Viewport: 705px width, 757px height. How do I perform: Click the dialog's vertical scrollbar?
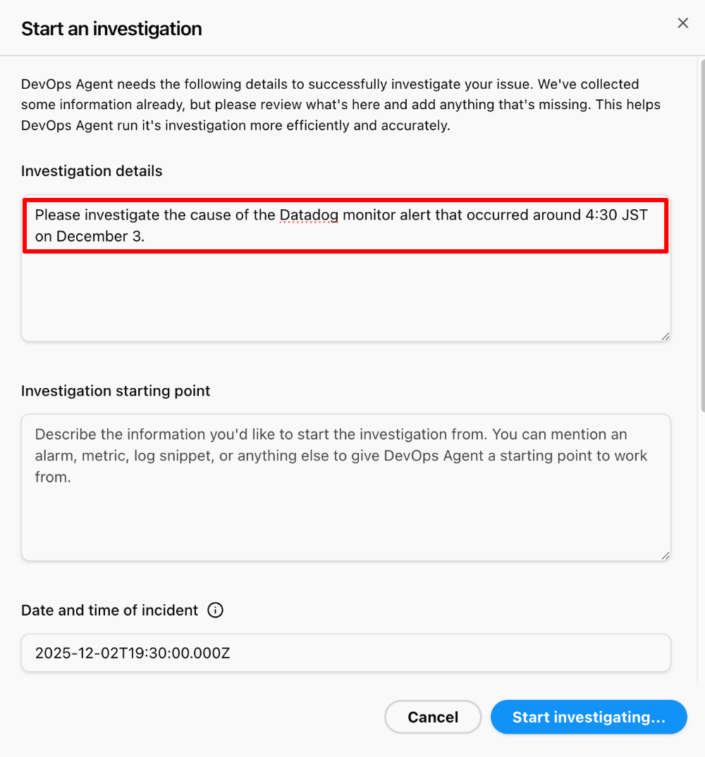(701, 232)
